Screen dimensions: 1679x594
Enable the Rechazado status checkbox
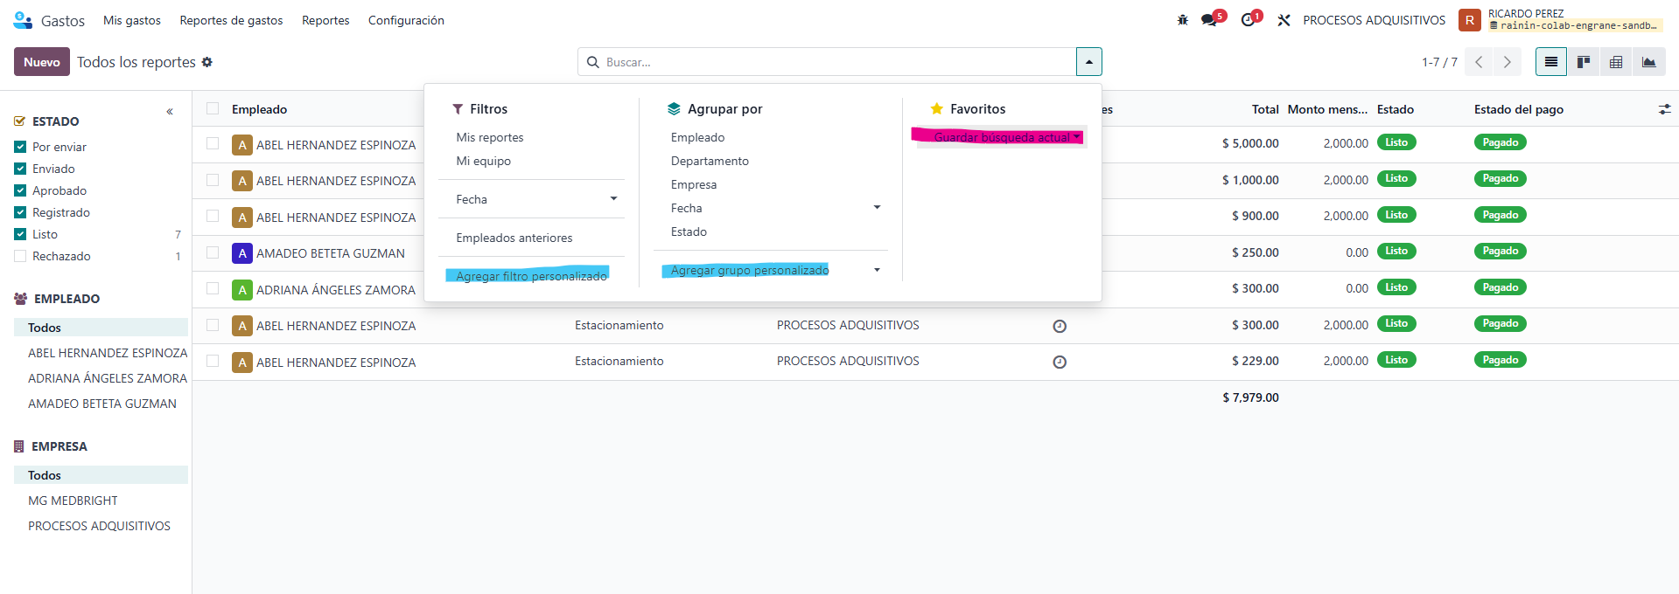coord(20,256)
